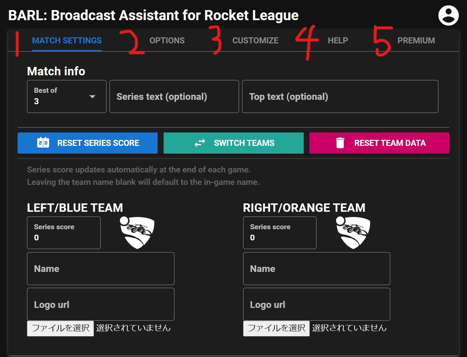Screen dimensions: 467x357
Task: Choose a logo file for the blue team
Action: [61, 328]
